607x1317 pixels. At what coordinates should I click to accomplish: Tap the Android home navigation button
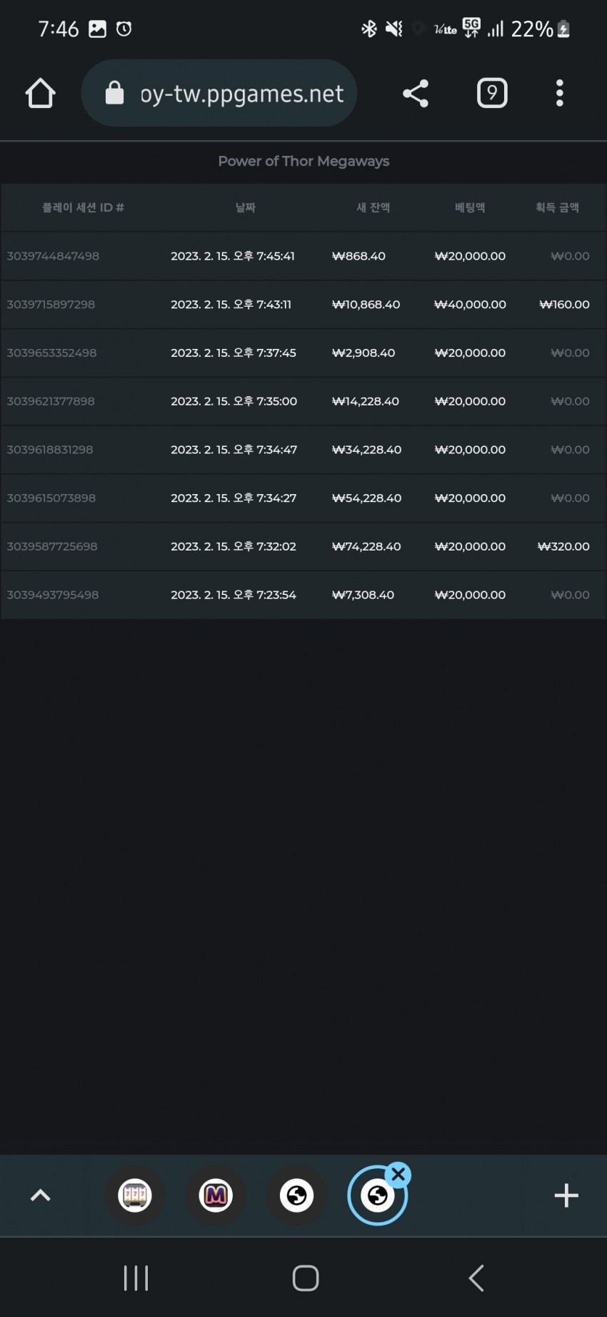pyautogui.click(x=306, y=1278)
